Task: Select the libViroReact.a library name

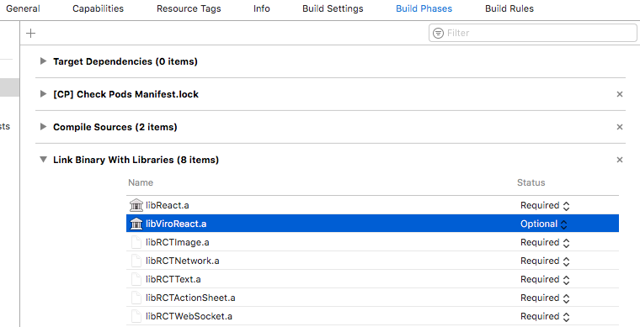Action: (176, 224)
